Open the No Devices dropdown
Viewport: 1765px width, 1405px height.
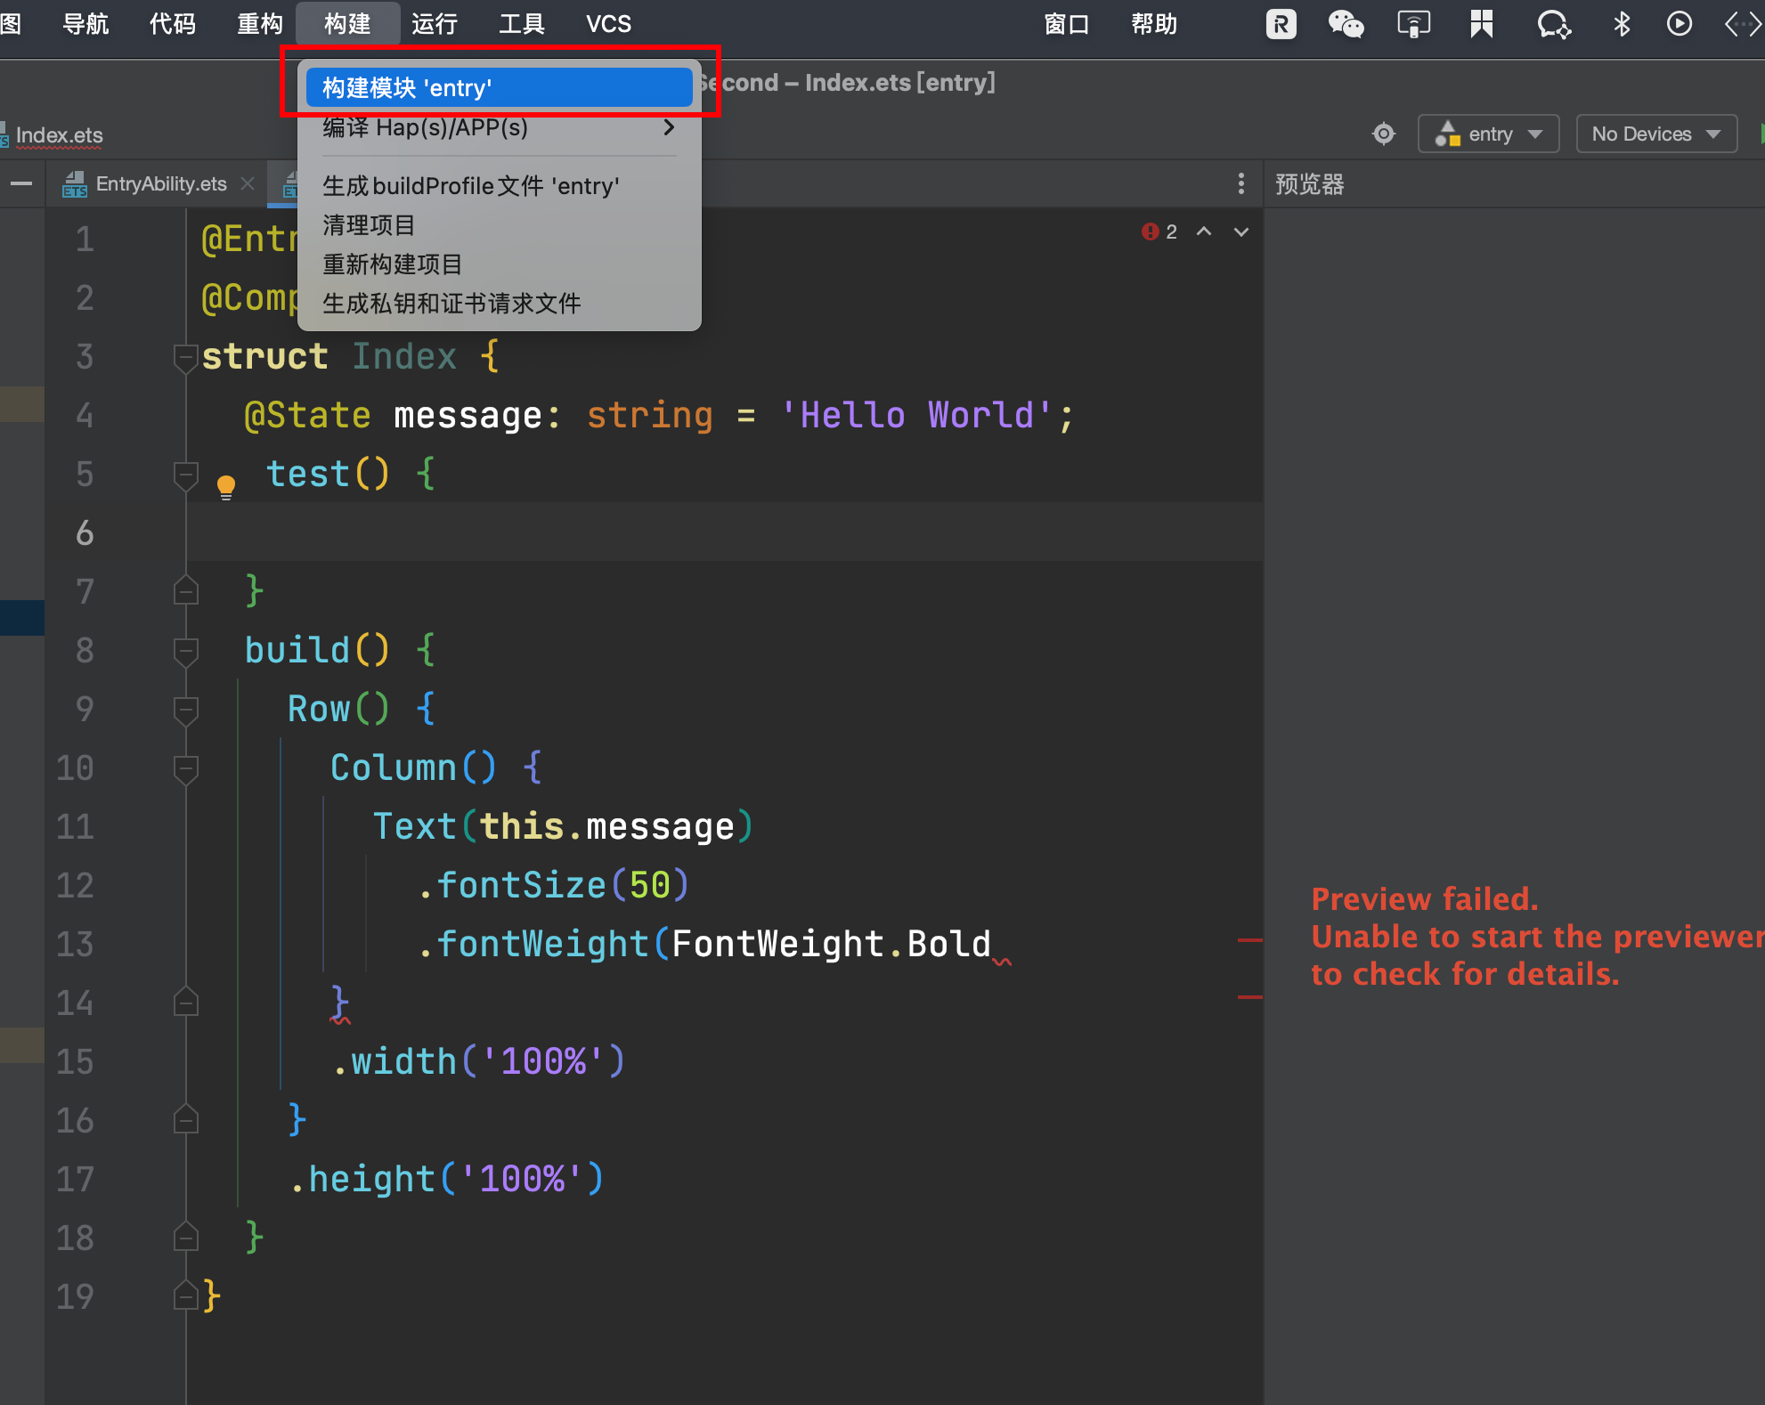point(1656,134)
